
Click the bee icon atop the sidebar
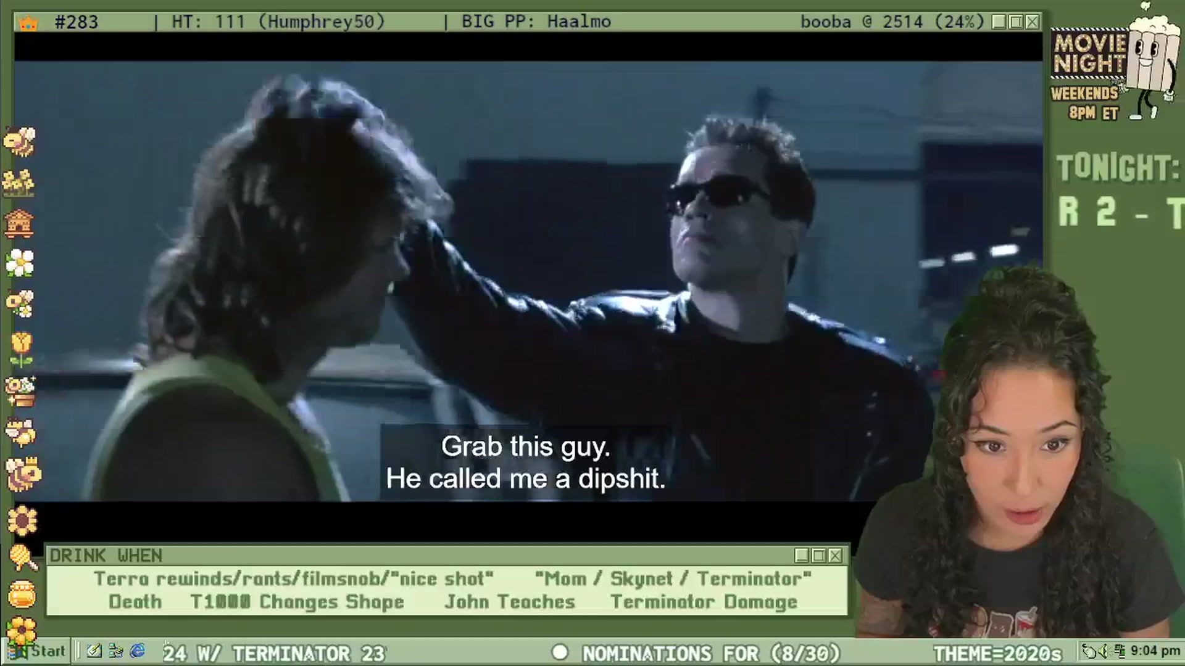(20, 141)
